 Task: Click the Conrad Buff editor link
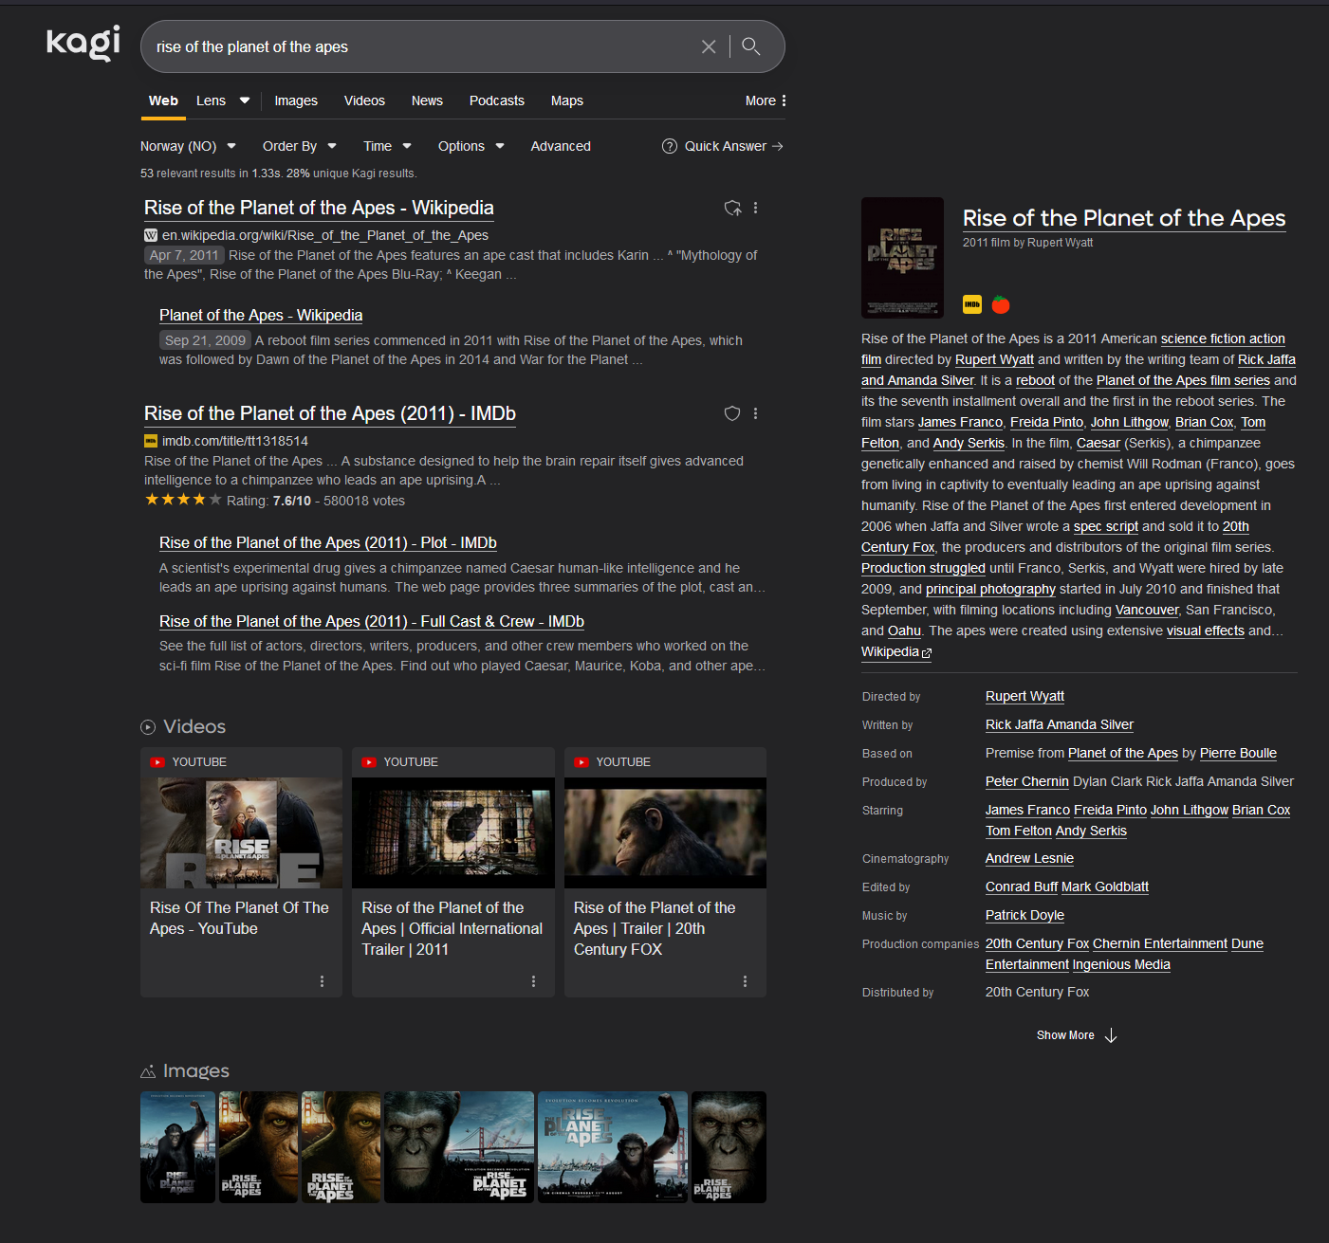(x=1022, y=887)
